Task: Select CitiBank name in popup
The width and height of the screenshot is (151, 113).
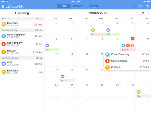Action: (x=116, y=67)
